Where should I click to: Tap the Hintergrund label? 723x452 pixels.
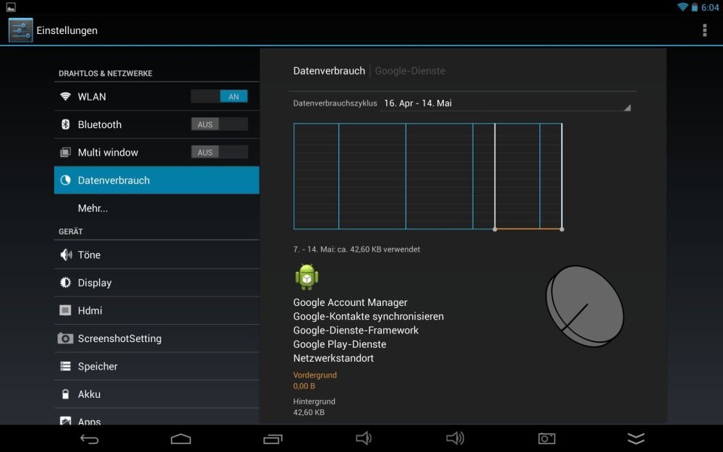pyautogui.click(x=314, y=401)
